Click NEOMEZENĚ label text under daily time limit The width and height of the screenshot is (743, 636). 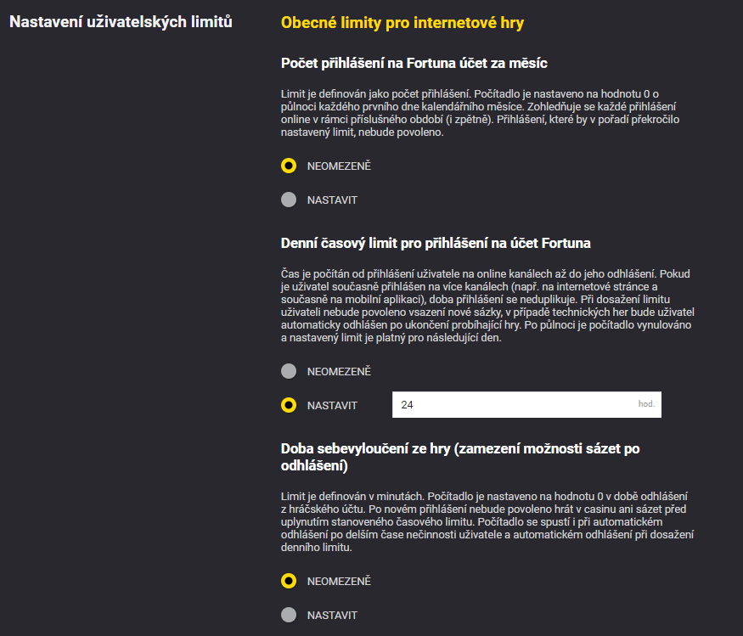point(339,372)
